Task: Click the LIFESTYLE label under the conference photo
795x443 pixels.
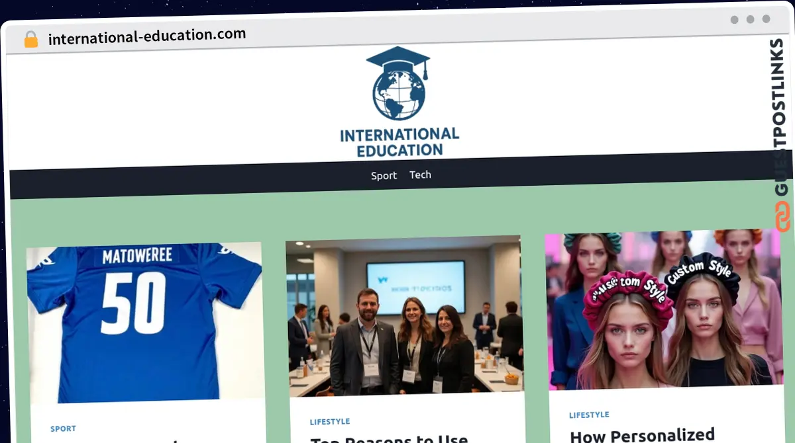Action: 330,421
